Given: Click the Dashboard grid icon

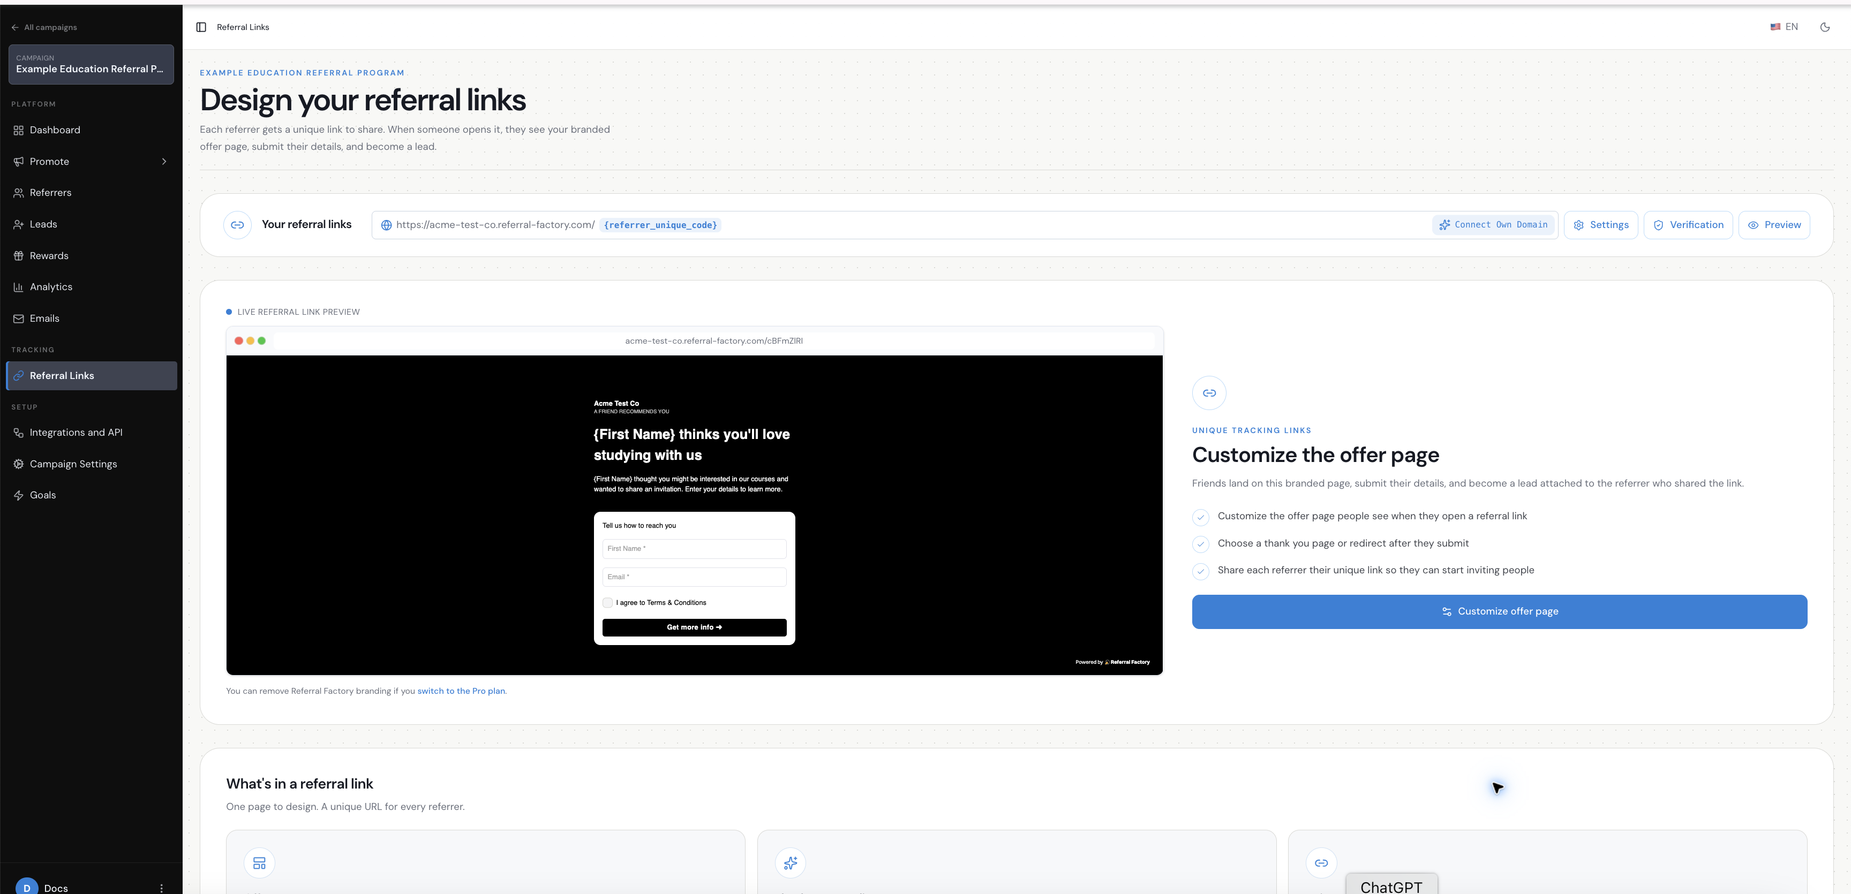Looking at the screenshot, I should pos(19,130).
